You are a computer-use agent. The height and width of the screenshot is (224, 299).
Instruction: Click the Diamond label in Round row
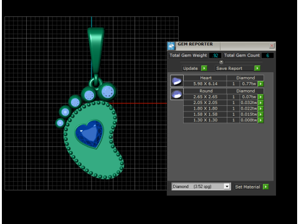point(245,91)
